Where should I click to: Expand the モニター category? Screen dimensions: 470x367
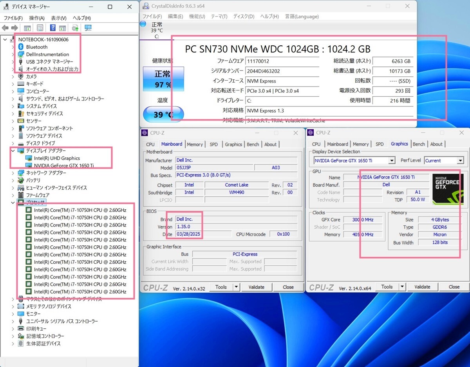click(x=13, y=314)
